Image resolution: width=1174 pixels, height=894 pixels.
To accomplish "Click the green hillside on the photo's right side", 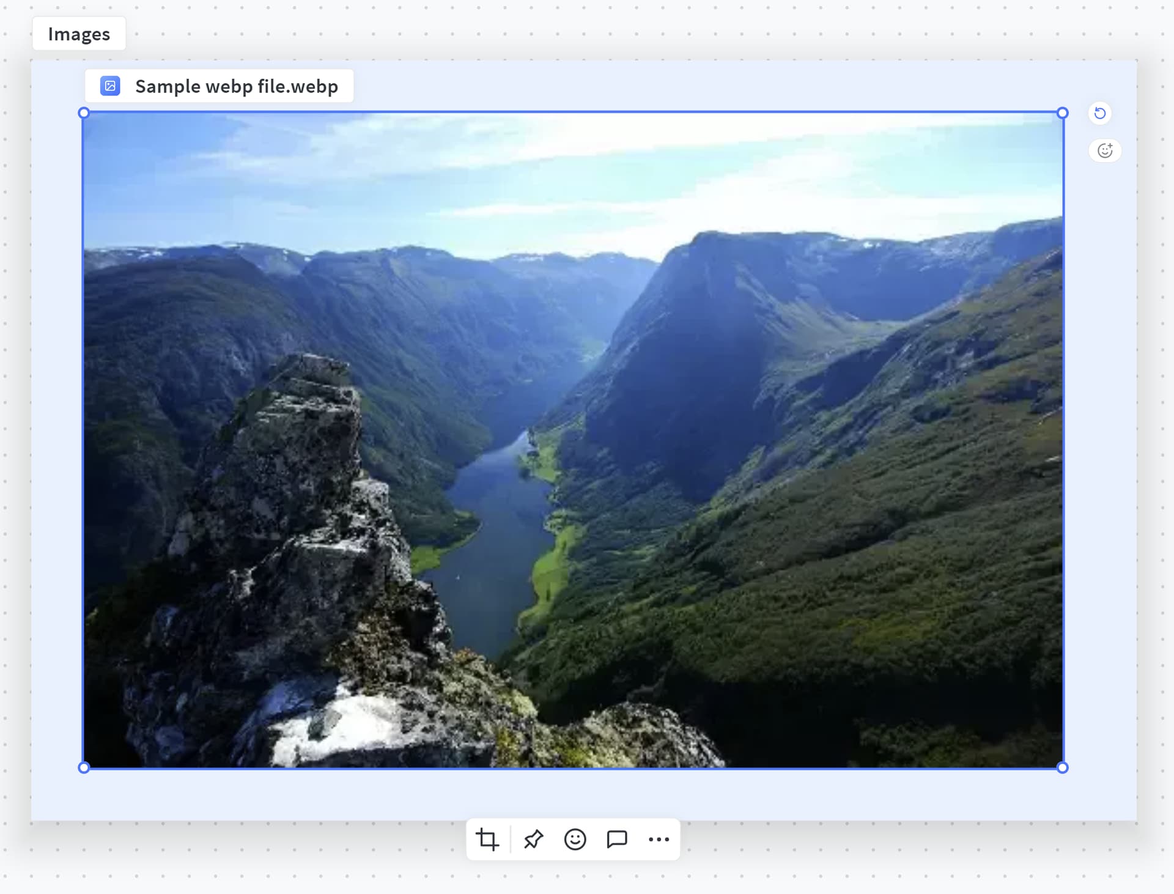I will [887, 550].
